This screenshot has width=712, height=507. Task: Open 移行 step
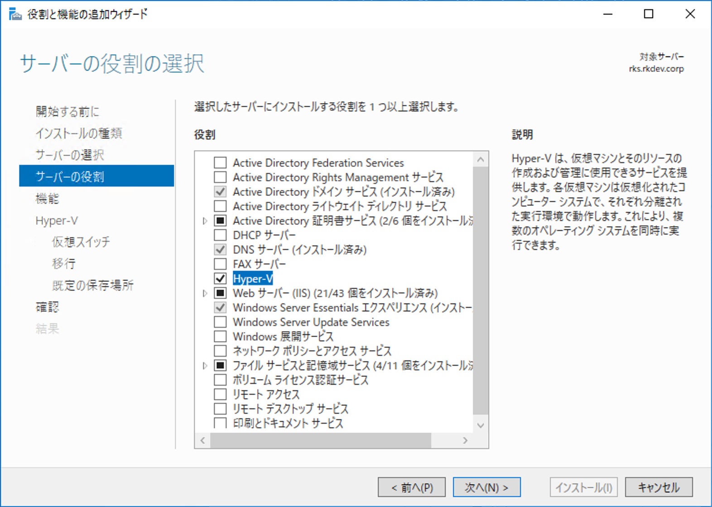point(64,263)
